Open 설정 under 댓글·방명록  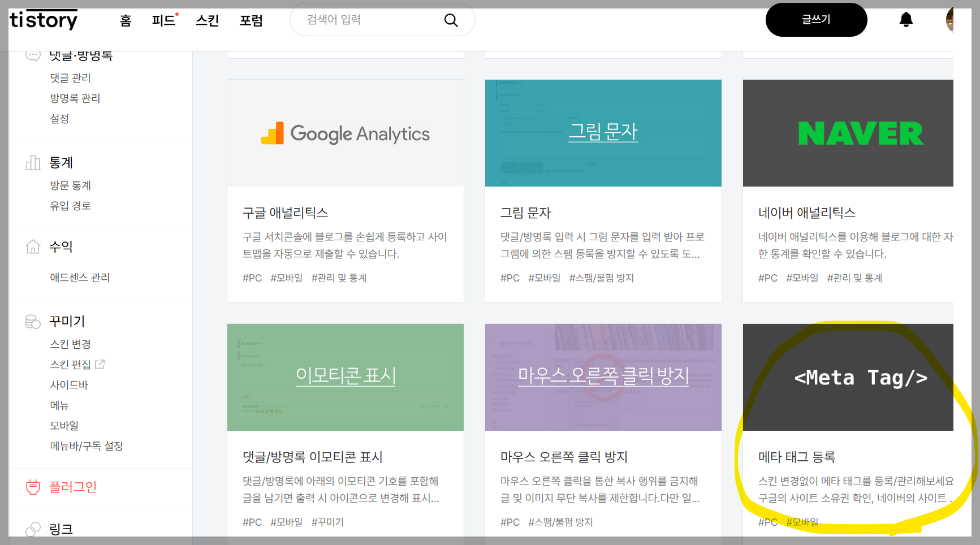click(59, 119)
